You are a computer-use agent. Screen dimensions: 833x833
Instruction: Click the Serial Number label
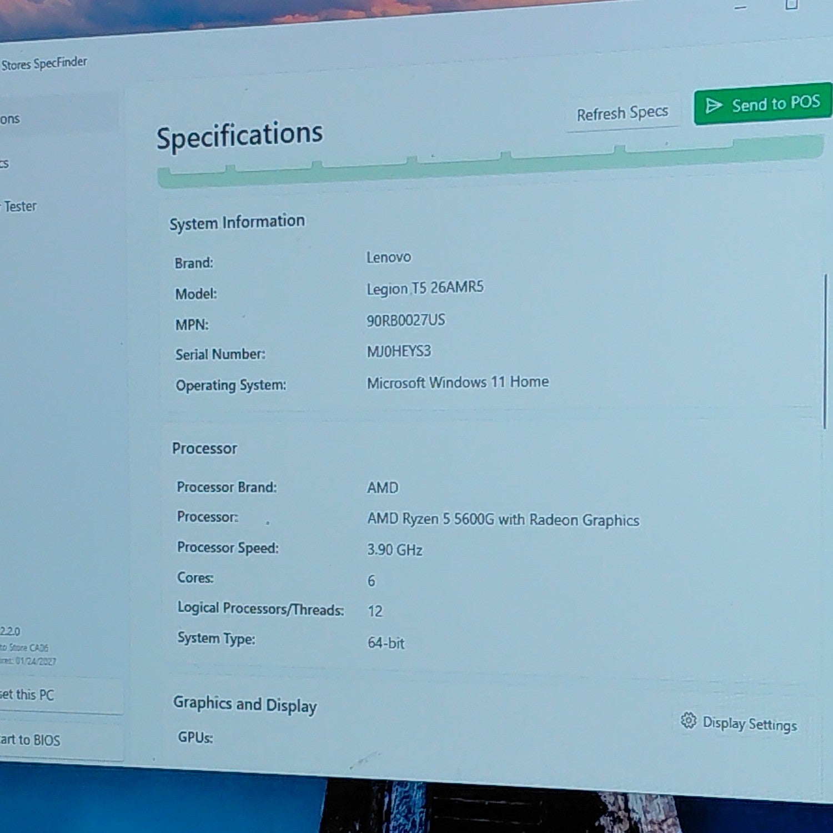point(220,354)
